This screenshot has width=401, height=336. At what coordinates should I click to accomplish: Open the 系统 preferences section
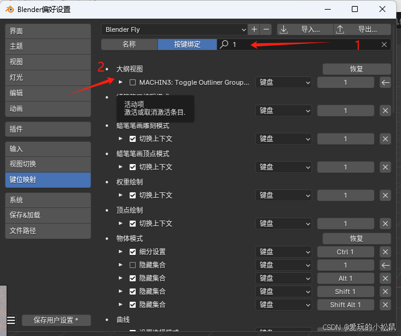pyautogui.click(x=48, y=200)
